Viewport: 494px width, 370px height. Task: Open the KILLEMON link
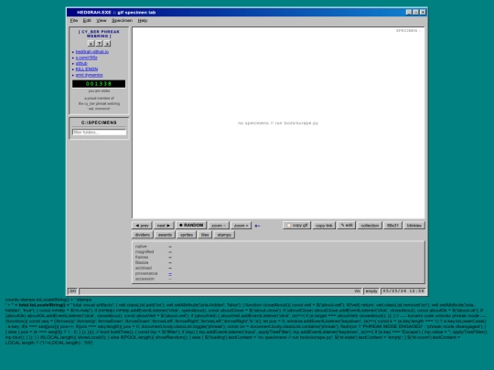coord(87,69)
